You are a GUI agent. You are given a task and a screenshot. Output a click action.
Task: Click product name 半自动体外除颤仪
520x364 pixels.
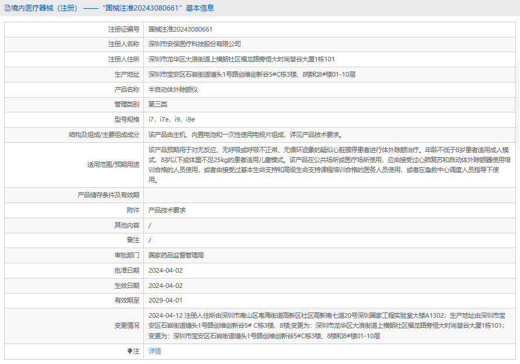click(173, 90)
